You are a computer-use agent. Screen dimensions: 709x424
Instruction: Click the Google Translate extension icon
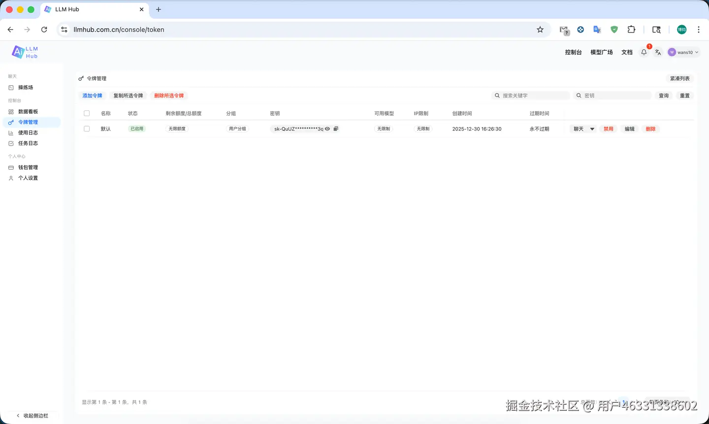coord(597,30)
